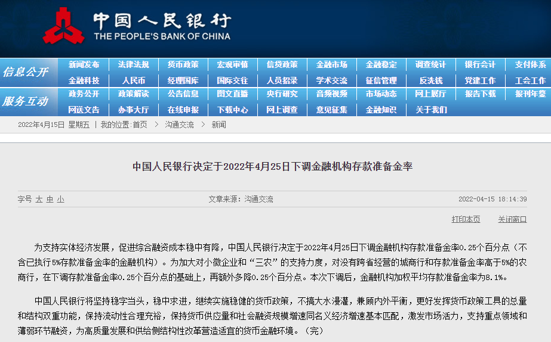Open 调查统计 navigation item
The height and width of the screenshot is (342, 551).
point(430,65)
